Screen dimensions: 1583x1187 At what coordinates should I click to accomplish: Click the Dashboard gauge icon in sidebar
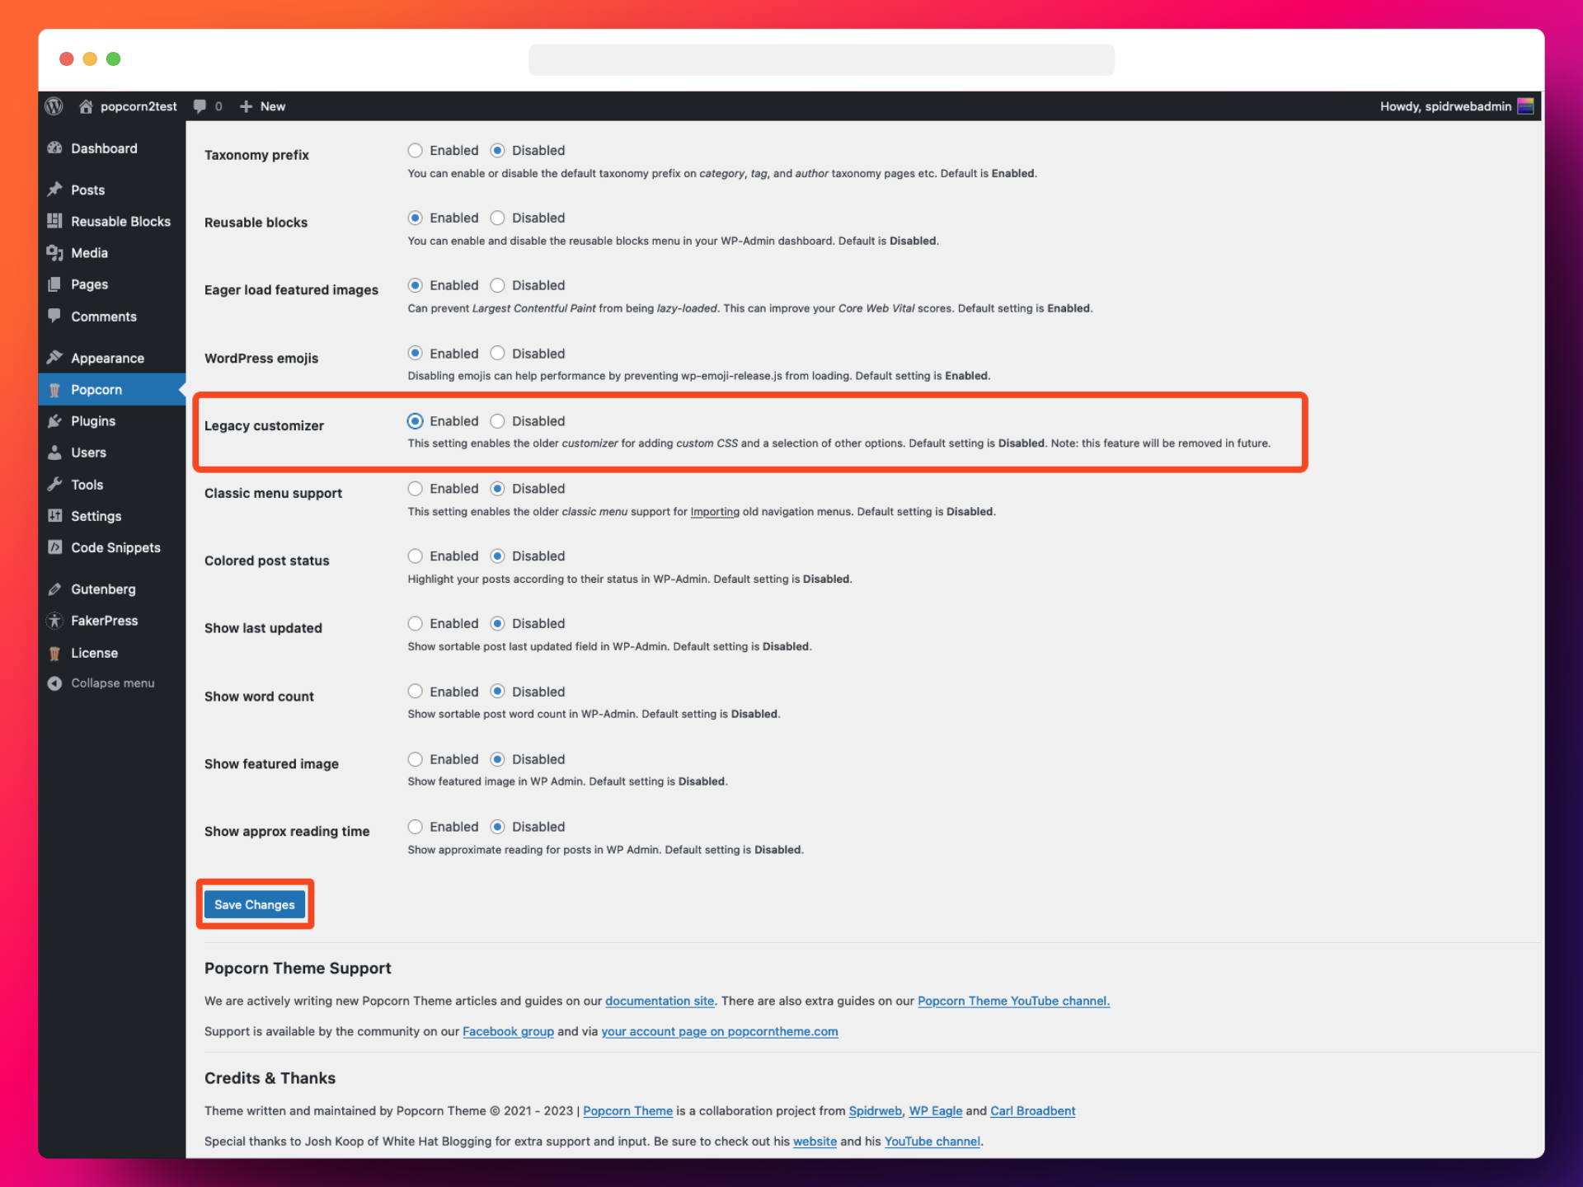pyautogui.click(x=54, y=148)
